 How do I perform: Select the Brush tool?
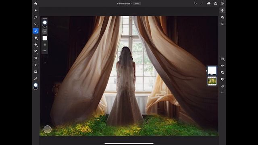[36, 31]
